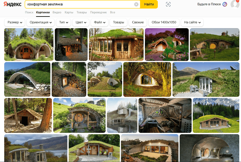Screen dimensions: 241x162
Task: Switch to the Видео tab
Action: 57,12
